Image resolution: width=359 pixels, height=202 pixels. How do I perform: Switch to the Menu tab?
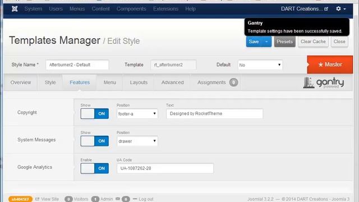[x=110, y=82]
